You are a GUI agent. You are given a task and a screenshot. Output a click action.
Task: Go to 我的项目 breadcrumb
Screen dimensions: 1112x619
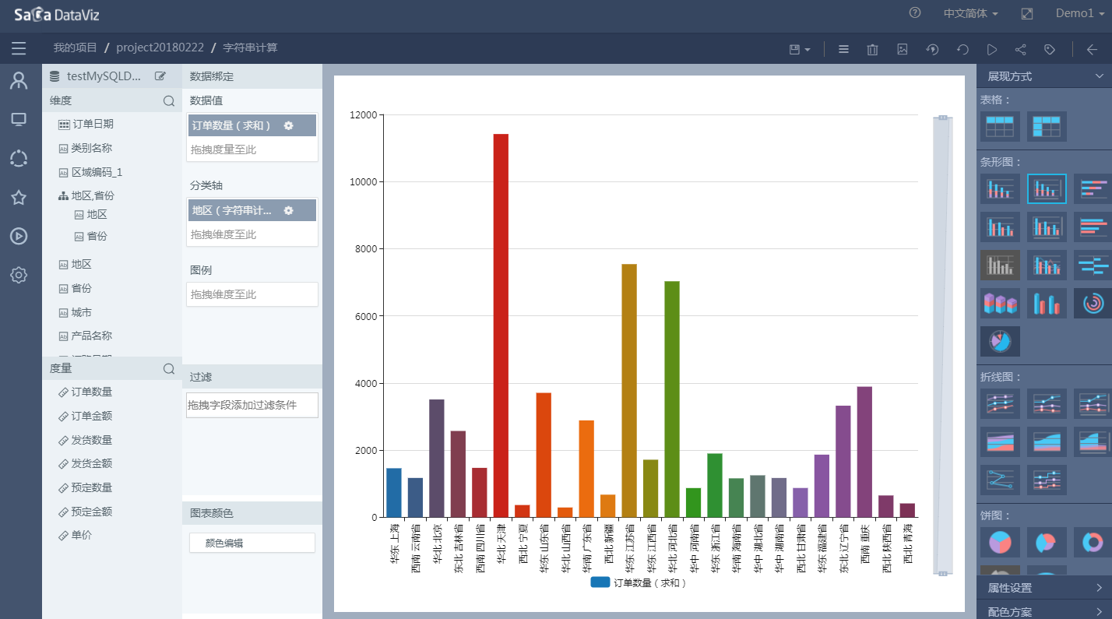[x=76, y=47]
